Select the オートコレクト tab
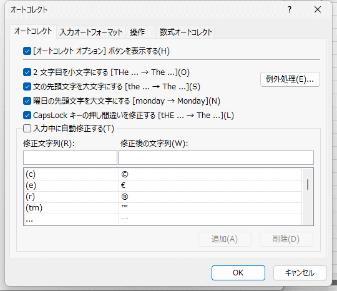 tap(33, 31)
